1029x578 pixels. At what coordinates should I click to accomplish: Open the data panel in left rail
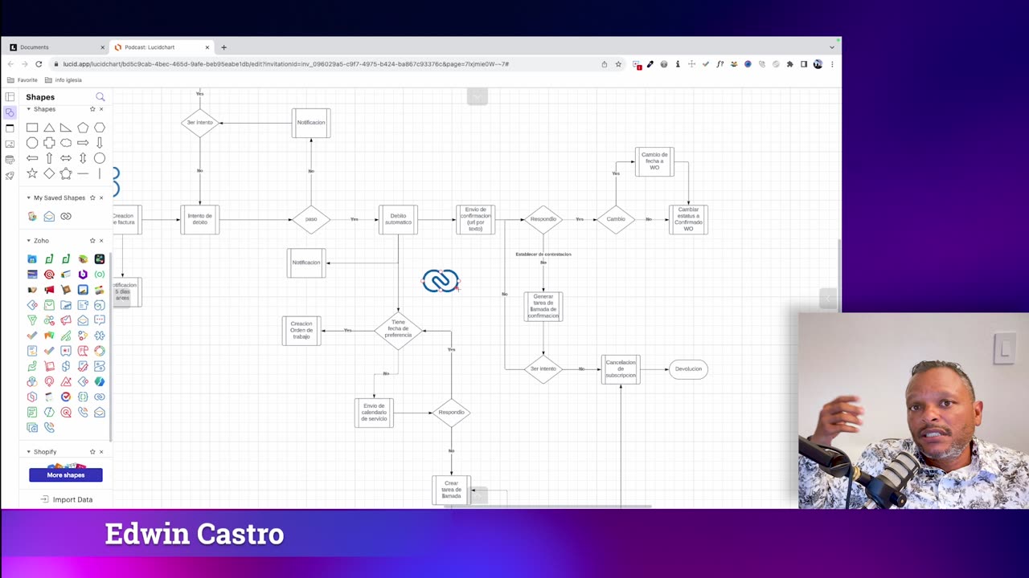(10, 159)
